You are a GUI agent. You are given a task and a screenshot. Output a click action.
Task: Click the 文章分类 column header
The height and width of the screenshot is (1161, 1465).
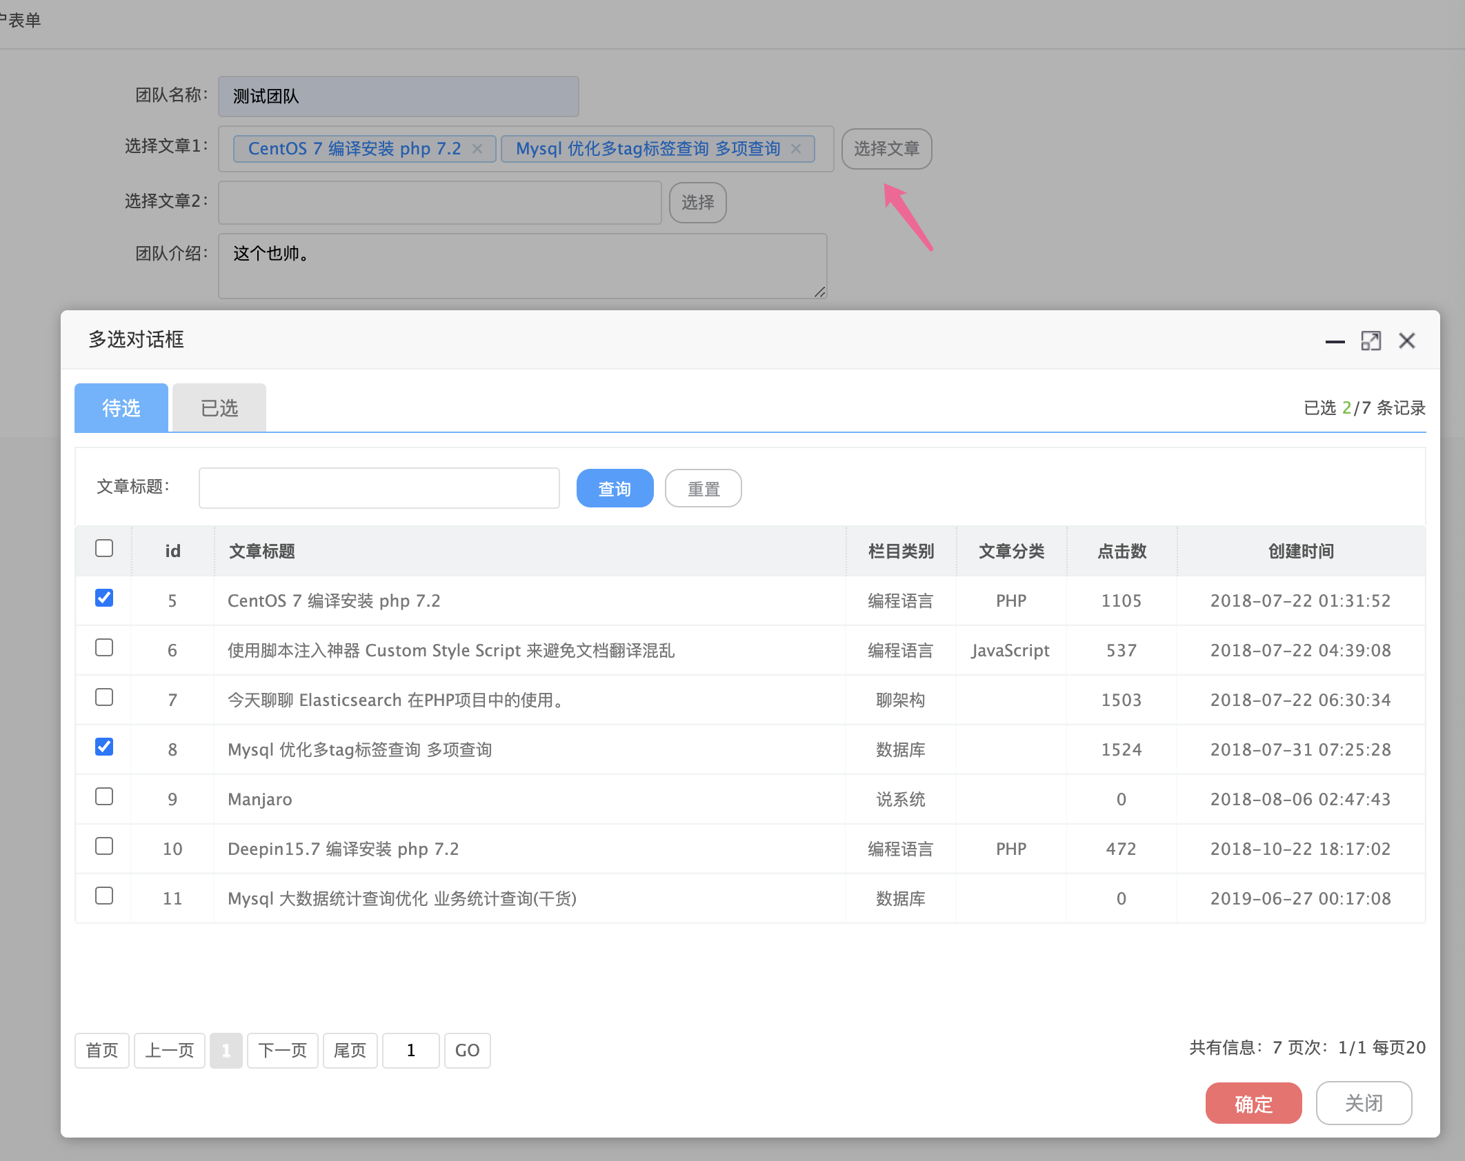point(1011,551)
